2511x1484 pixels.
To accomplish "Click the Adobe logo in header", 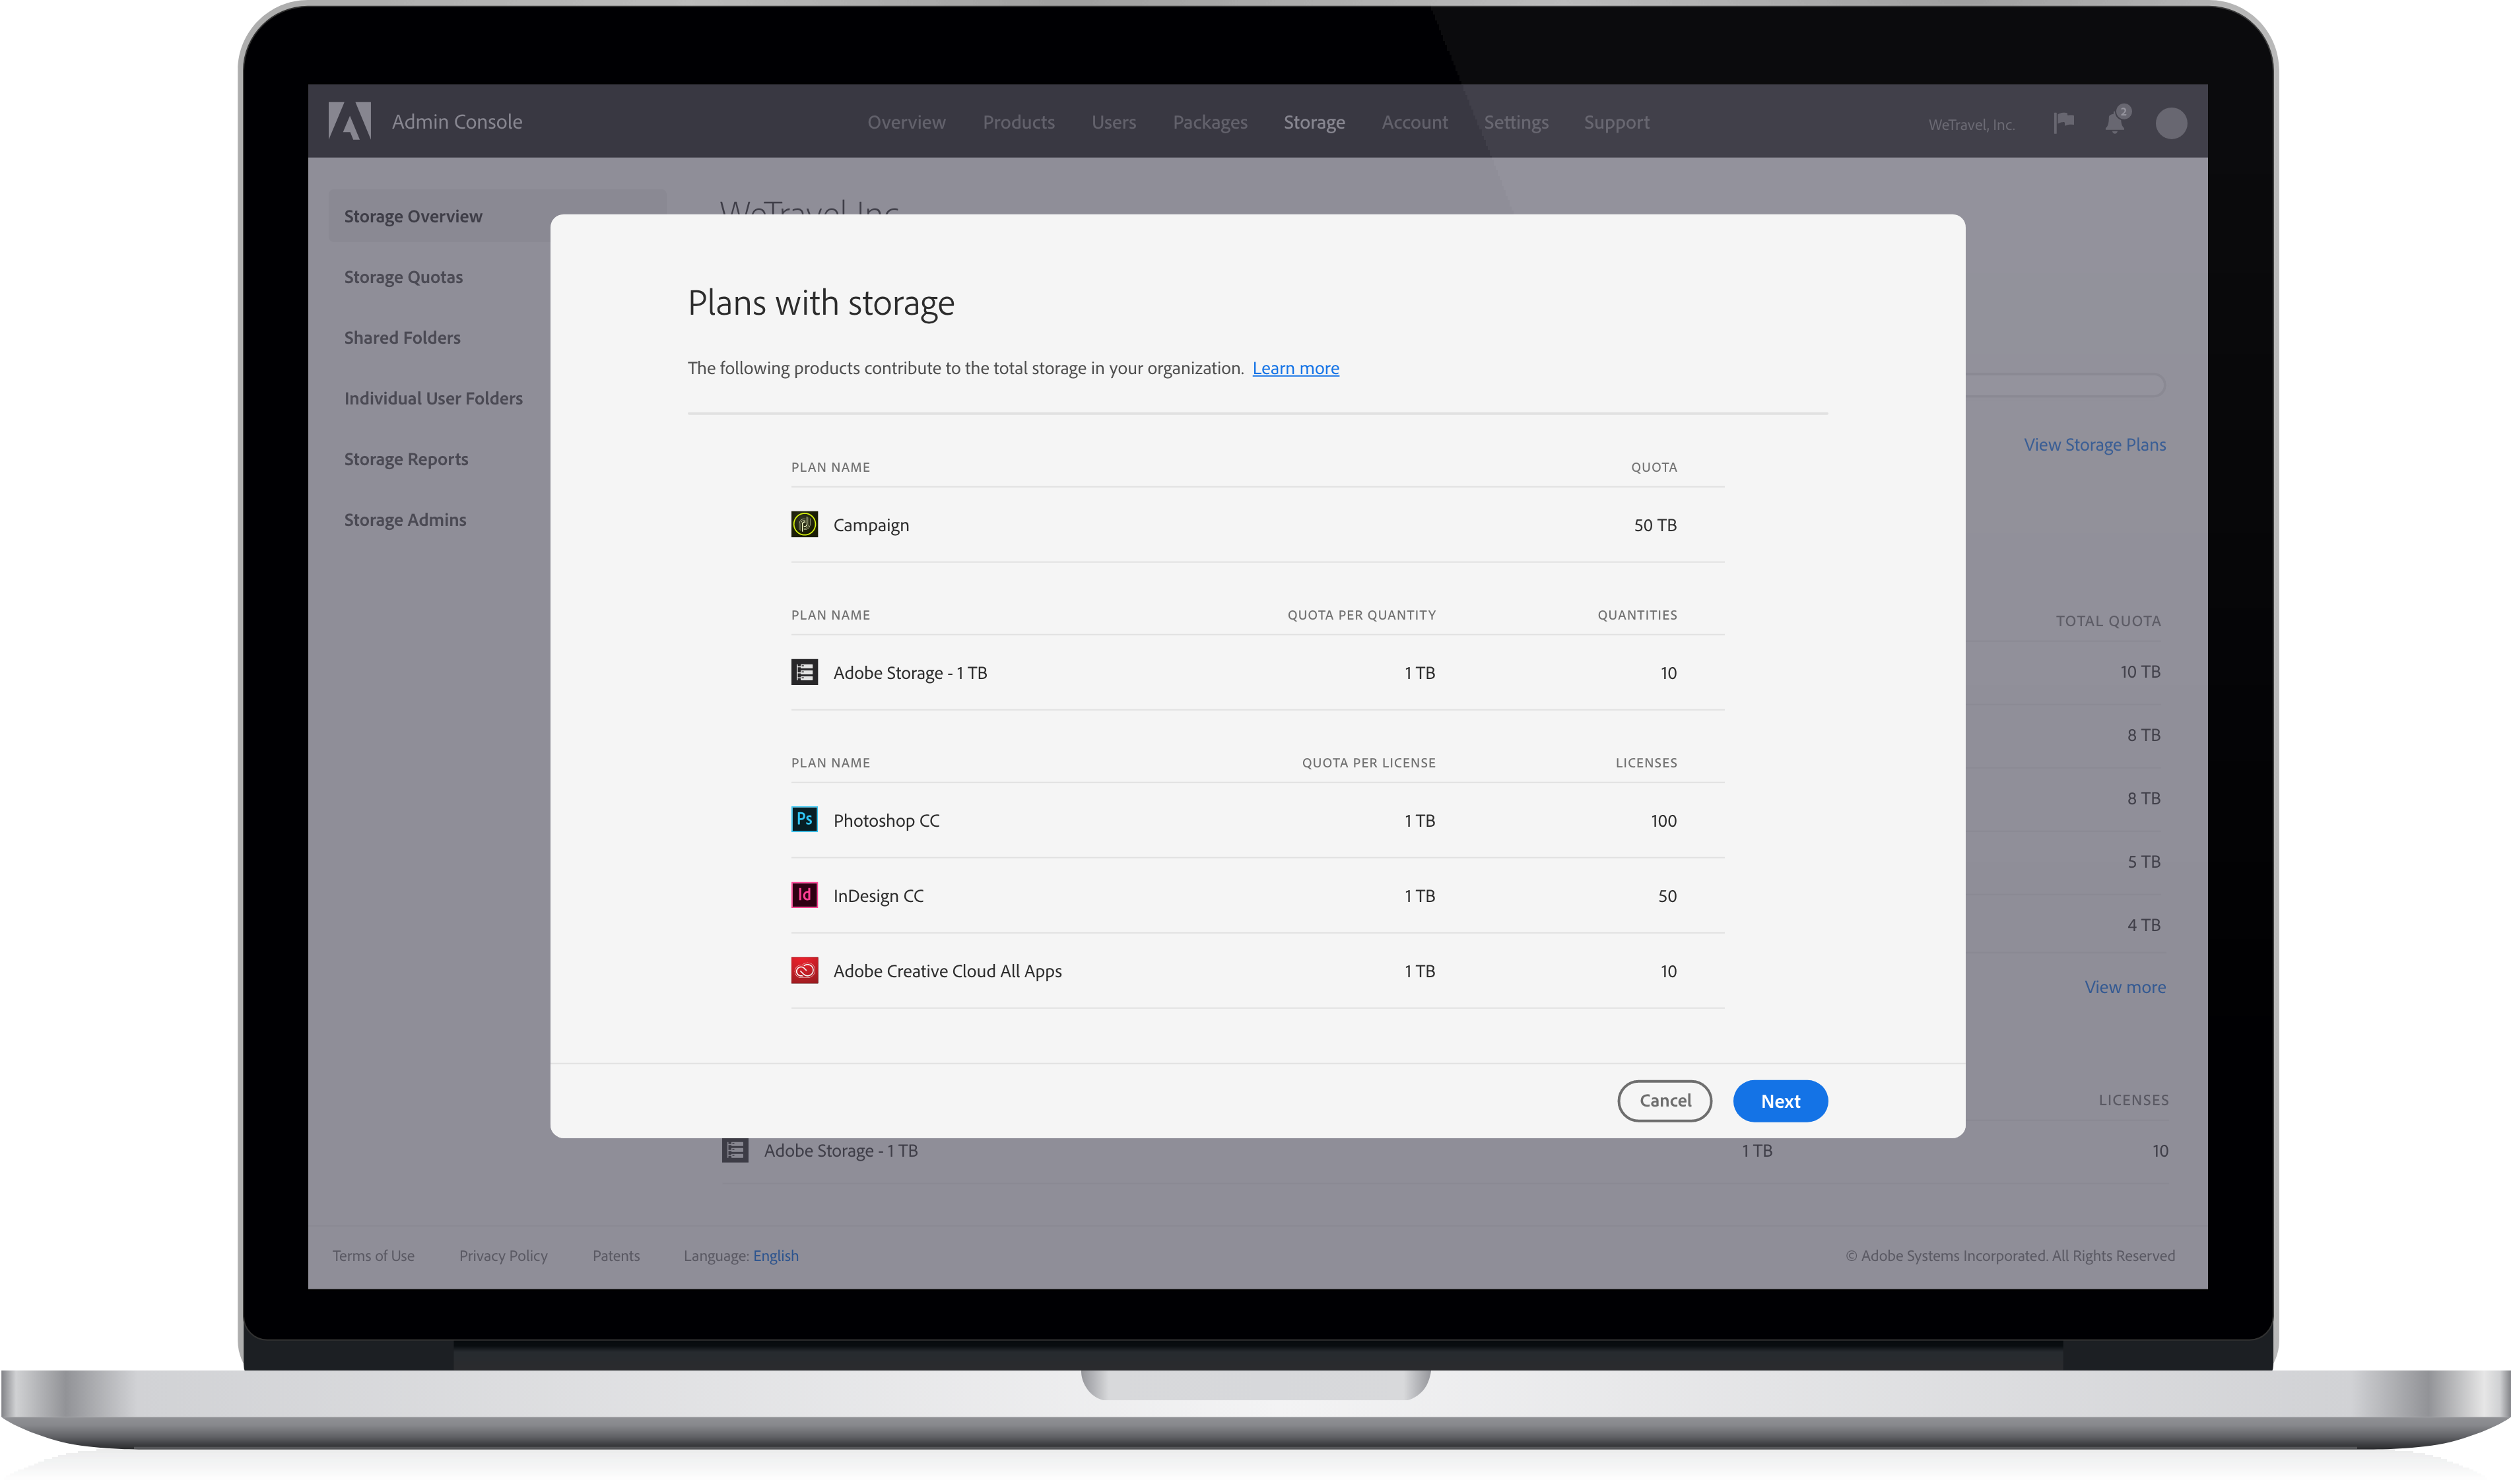I will pos(350,121).
